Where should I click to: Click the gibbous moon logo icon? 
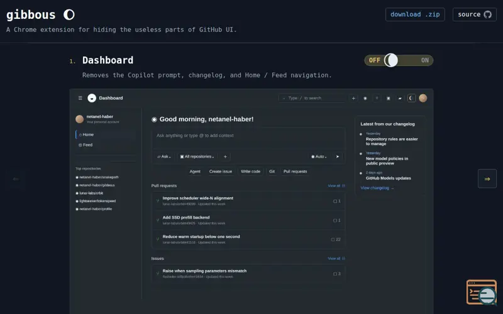69,14
